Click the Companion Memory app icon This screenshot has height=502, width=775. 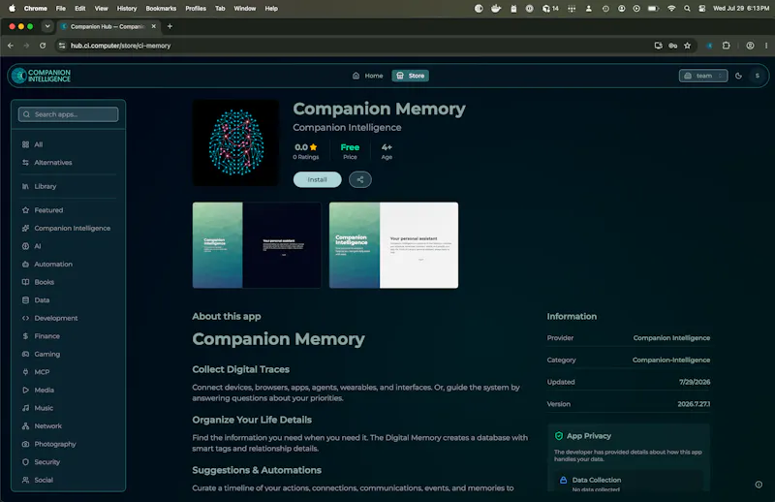click(235, 142)
